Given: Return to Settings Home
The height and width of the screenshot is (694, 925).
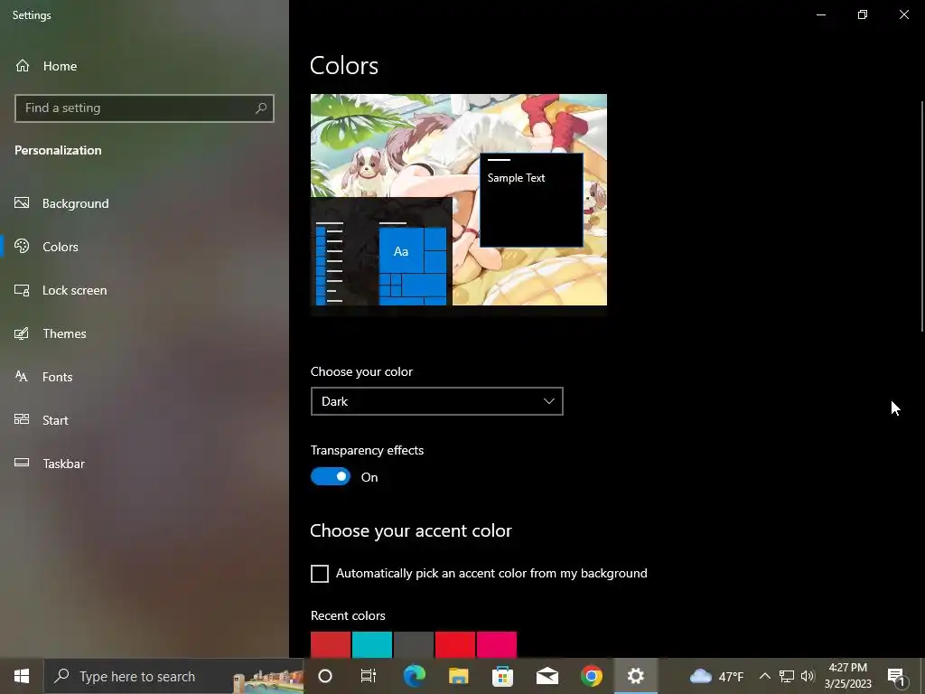Looking at the screenshot, I should coord(145,65).
